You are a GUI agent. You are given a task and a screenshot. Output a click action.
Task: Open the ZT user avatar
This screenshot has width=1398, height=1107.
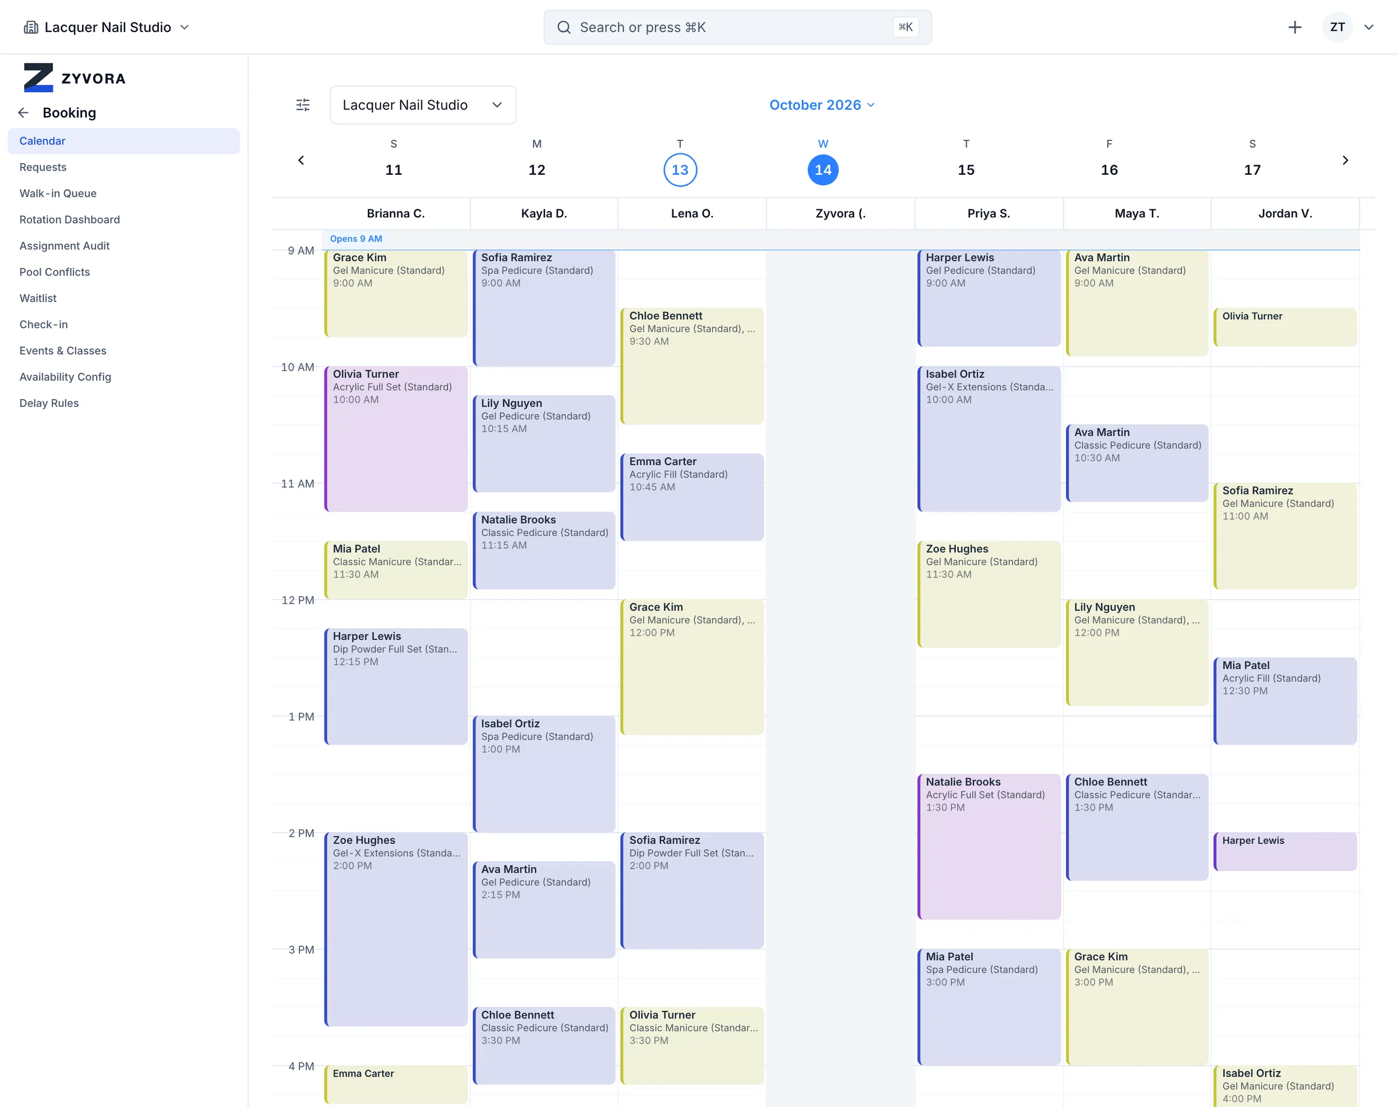(1337, 27)
